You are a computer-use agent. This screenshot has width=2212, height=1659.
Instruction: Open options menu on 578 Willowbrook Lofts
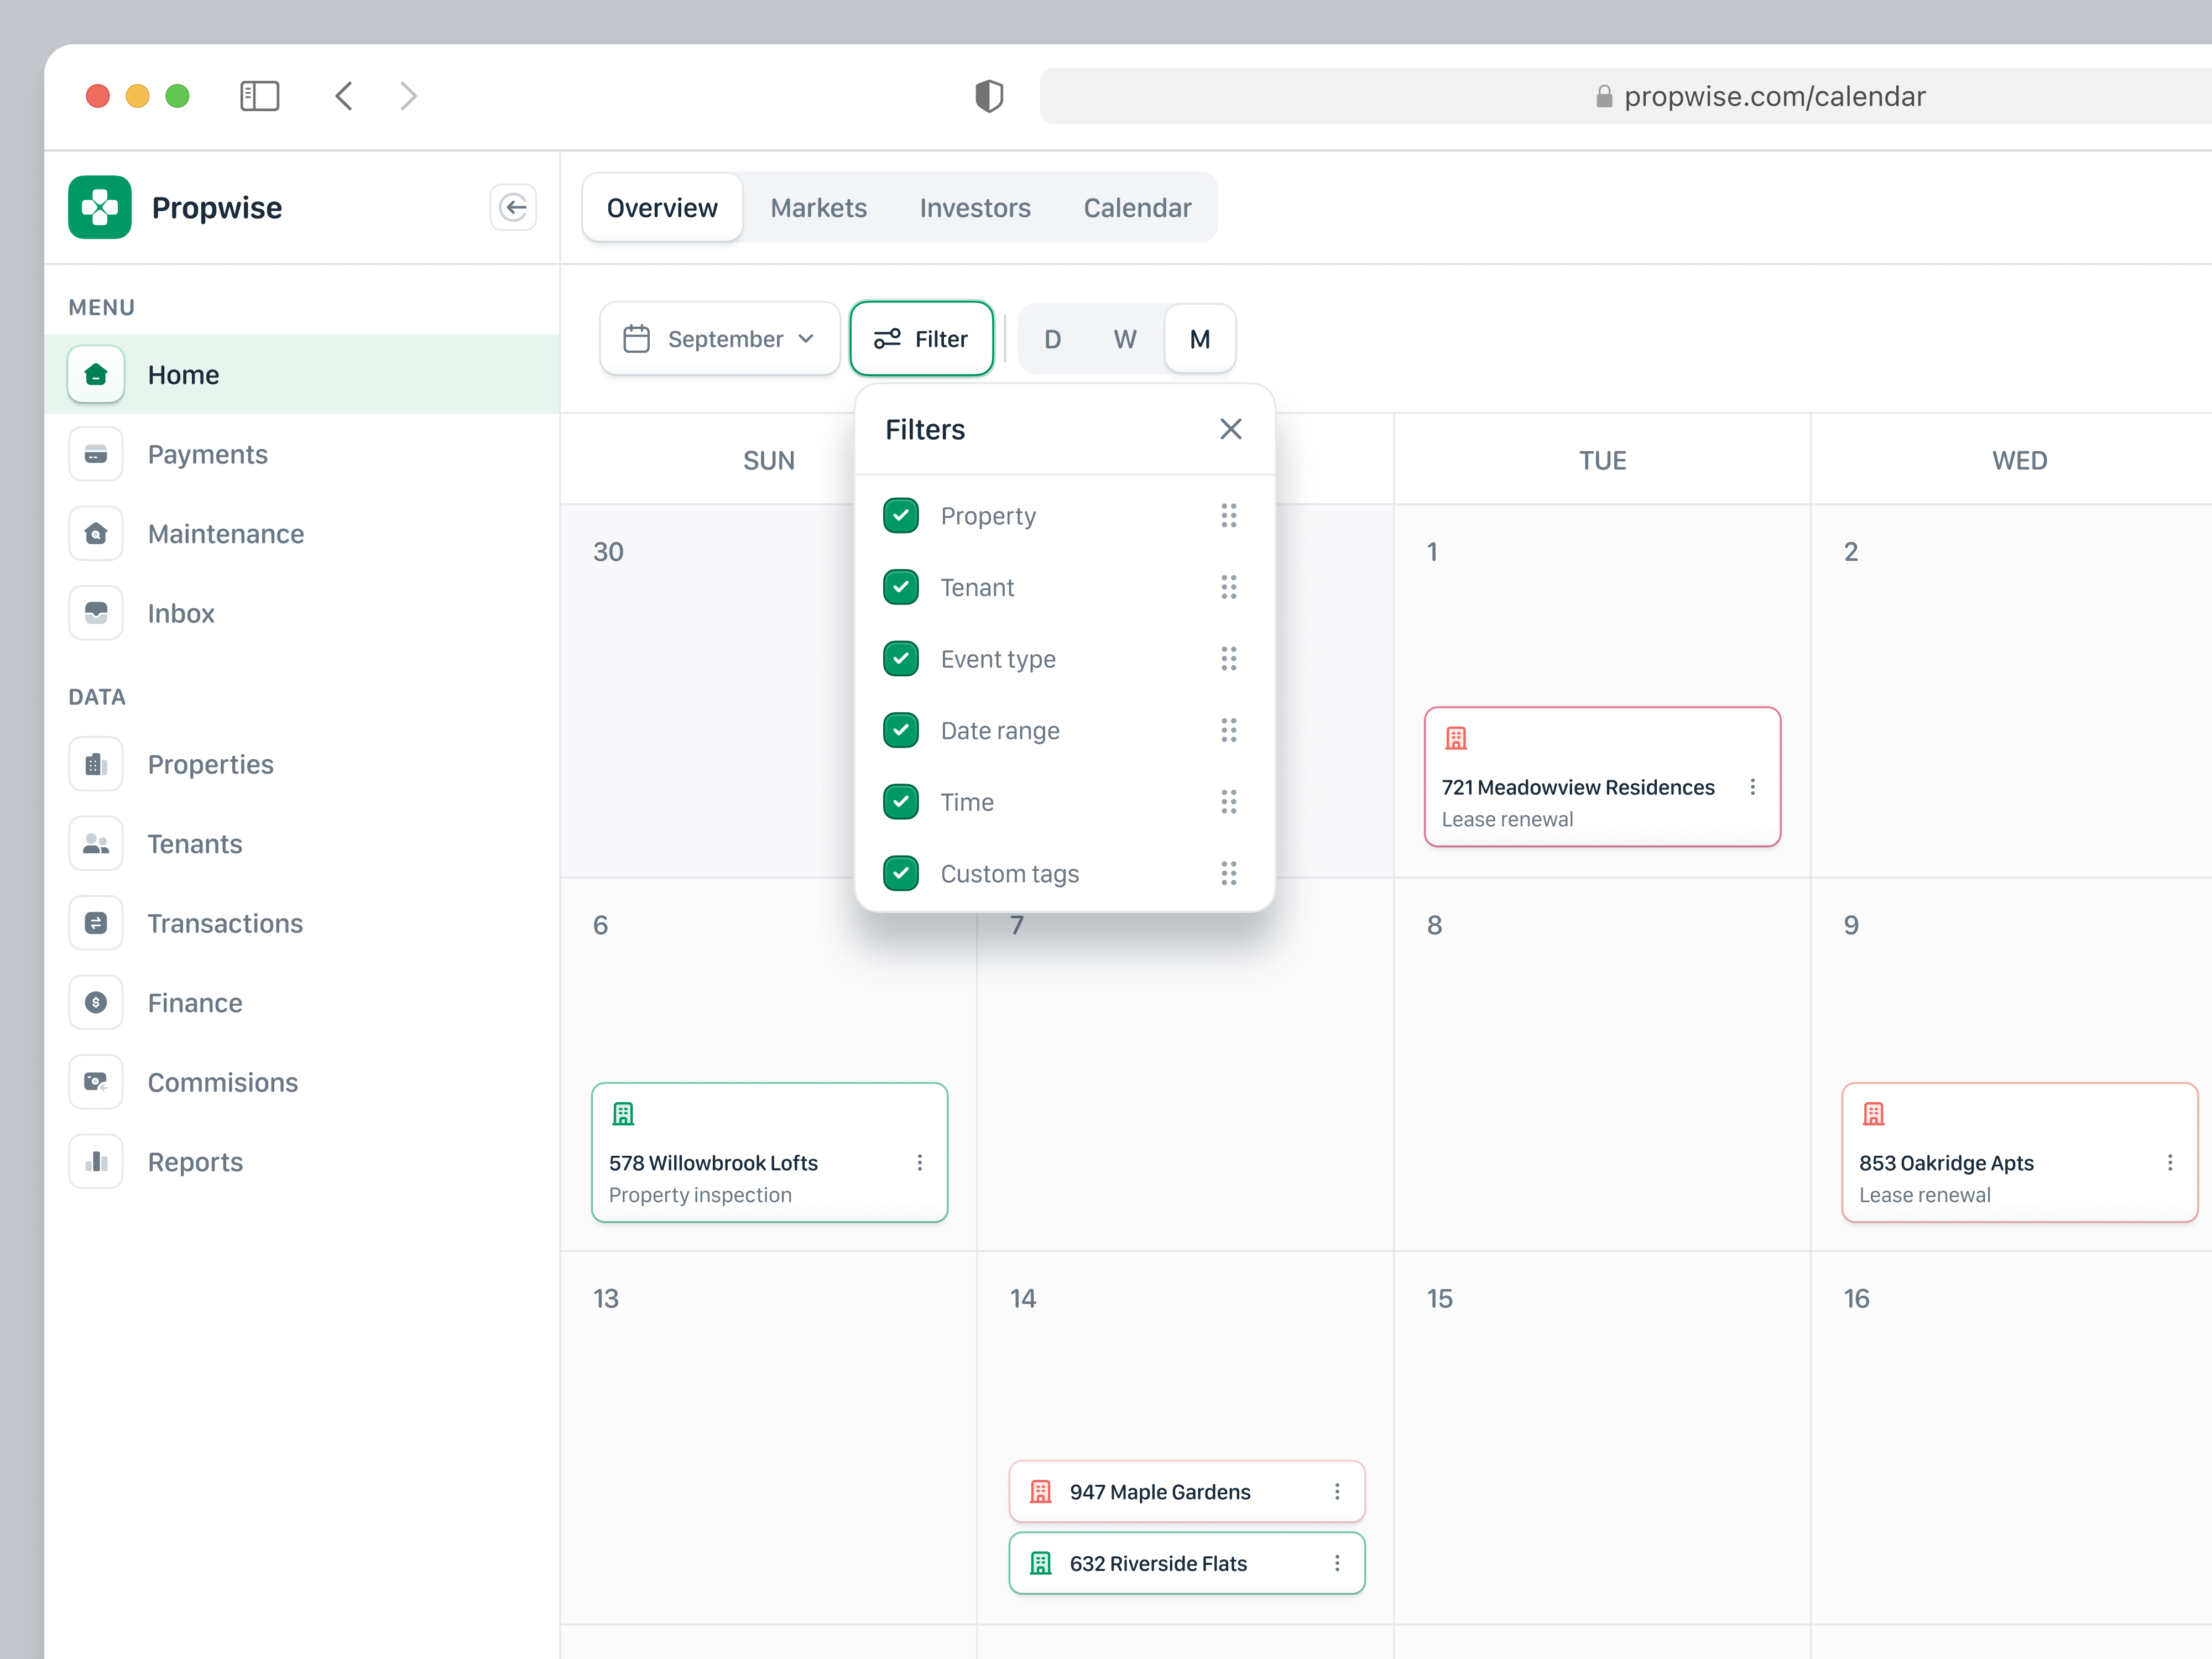coord(919,1162)
